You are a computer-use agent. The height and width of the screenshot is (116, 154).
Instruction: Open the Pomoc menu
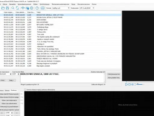pyautogui.click(x=94, y=4)
